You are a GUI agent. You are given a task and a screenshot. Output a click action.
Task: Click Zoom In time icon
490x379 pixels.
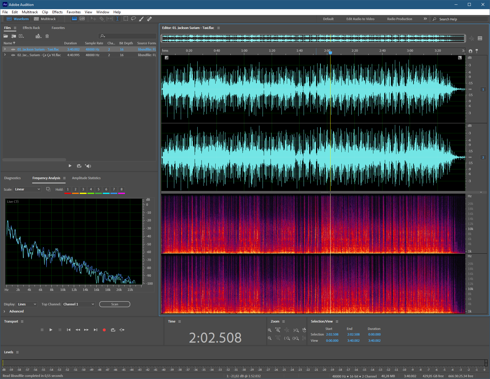tap(278, 330)
